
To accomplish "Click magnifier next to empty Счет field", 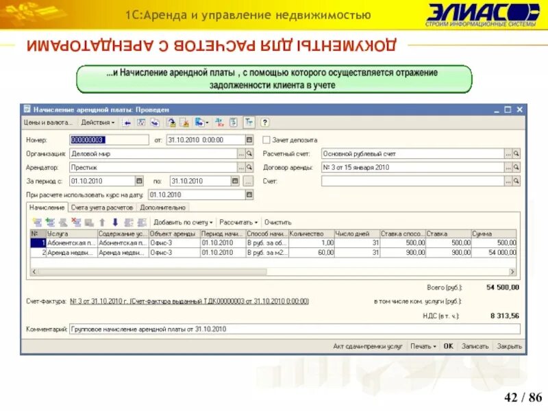I will click(516, 181).
